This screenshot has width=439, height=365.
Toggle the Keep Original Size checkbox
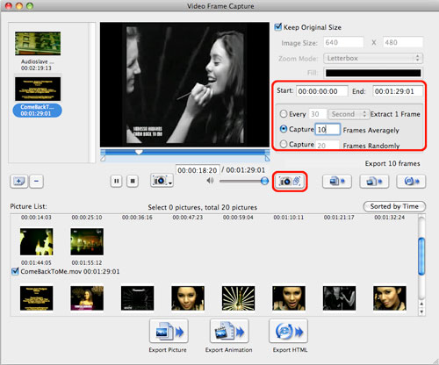point(277,27)
